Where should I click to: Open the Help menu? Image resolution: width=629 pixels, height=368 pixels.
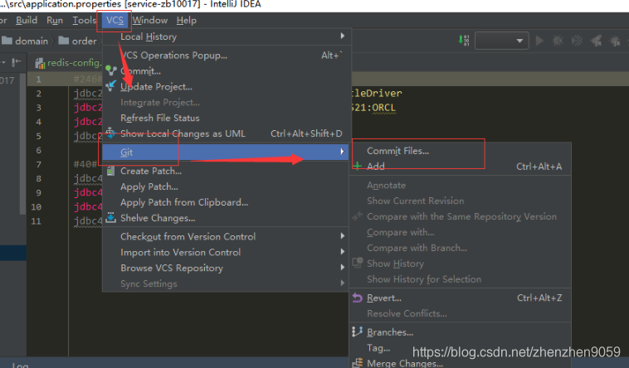[187, 21]
